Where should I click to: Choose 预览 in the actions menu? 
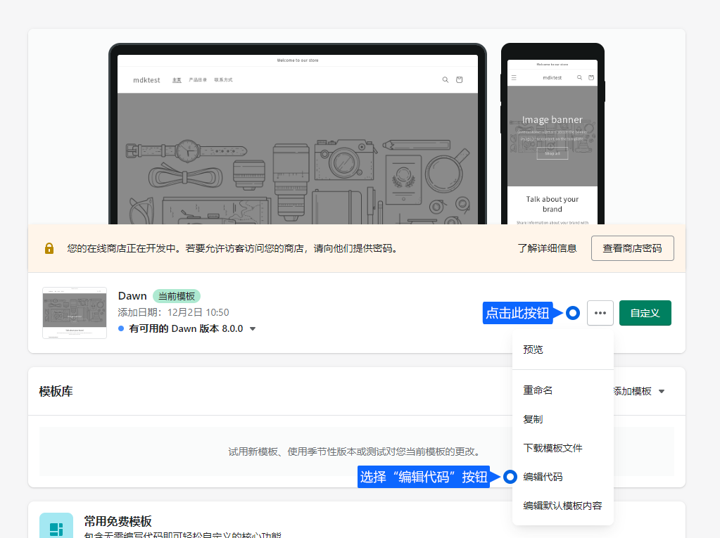pos(533,350)
